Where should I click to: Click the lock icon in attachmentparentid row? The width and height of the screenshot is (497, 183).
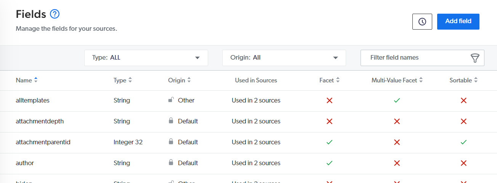click(171, 142)
